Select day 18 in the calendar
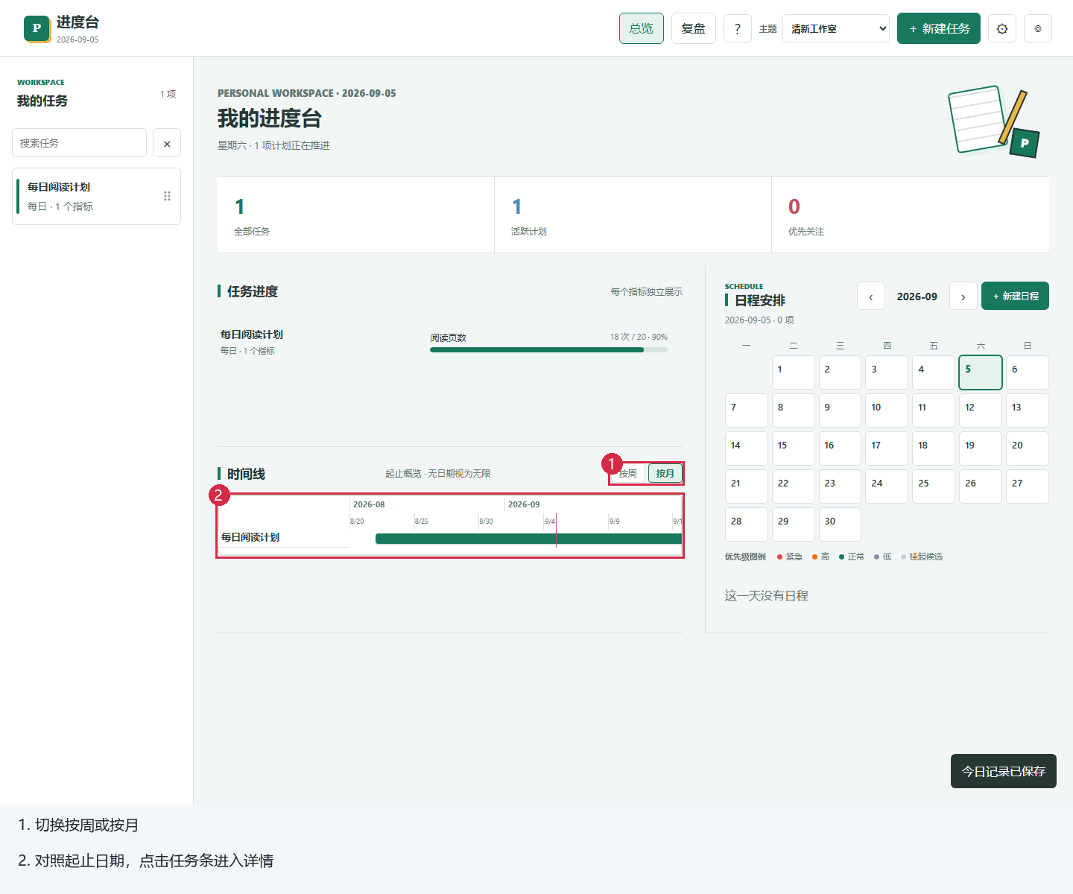This screenshot has height=894, width=1073. click(934, 448)
